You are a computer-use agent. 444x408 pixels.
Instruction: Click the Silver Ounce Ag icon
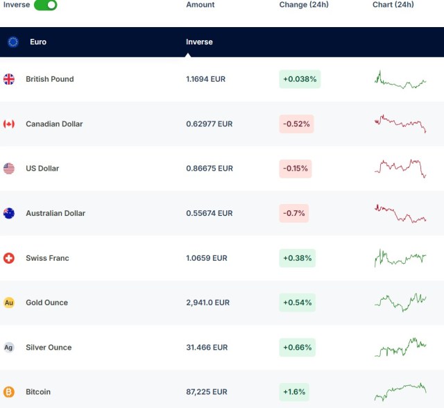pyautogui.click(x=9, y=348)
